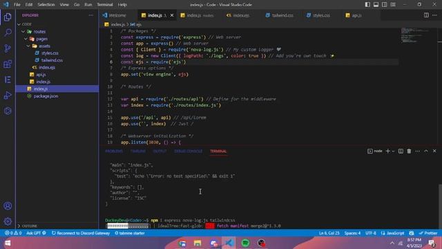Open File Explorer from taskbar
Image resolution: width=442 pixels, height=249 pixels.
(198, 243)
